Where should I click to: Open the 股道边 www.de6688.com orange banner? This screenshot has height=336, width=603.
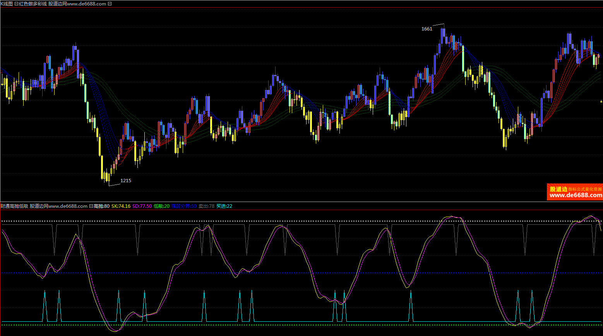click(x=575, y=192)
